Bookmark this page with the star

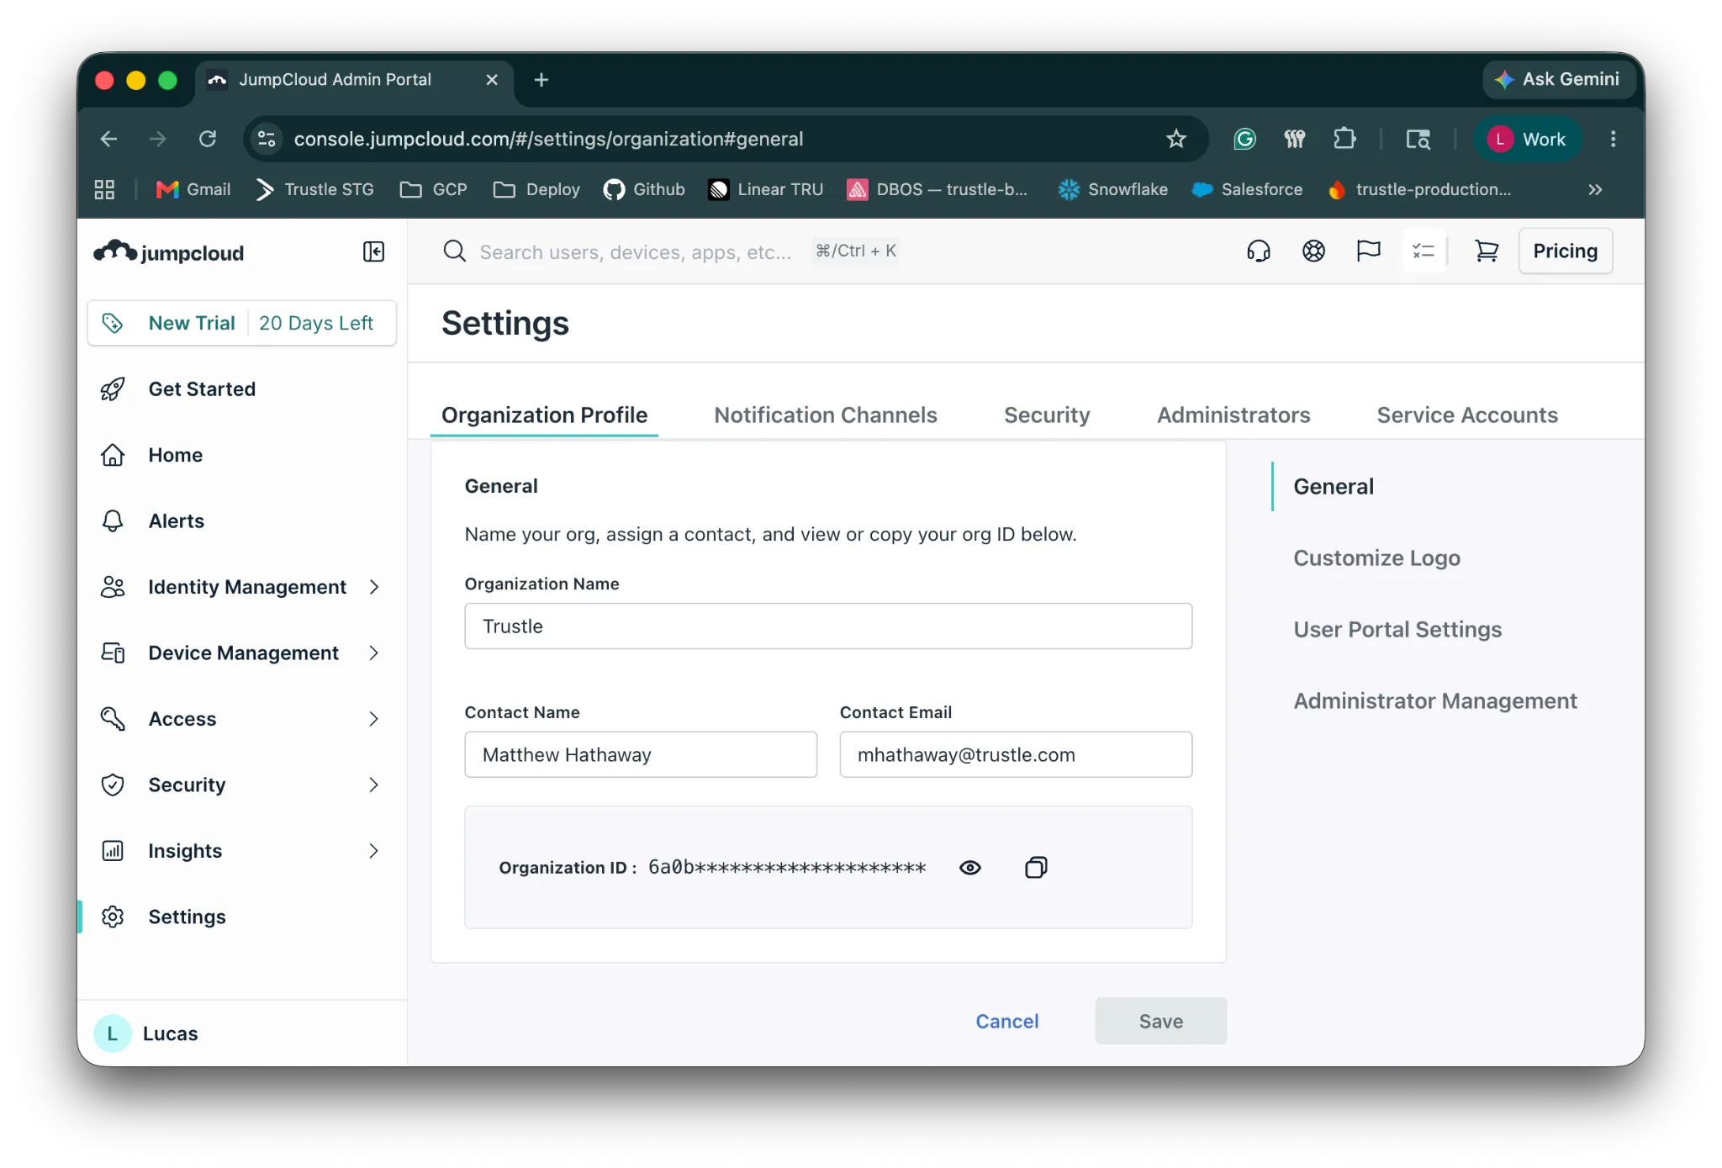[x=1175, y=139]
